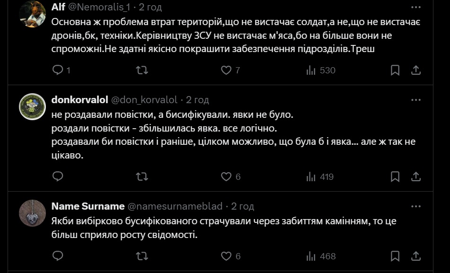450x273 pixels.
Task: Like donkorvalol's post
Action: [x=226, y=176]
